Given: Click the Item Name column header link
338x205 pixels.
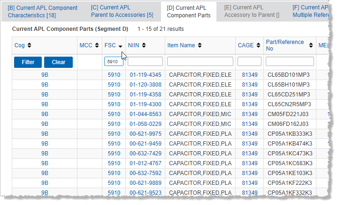Looking at the screenshot, I should coord(181,45).
